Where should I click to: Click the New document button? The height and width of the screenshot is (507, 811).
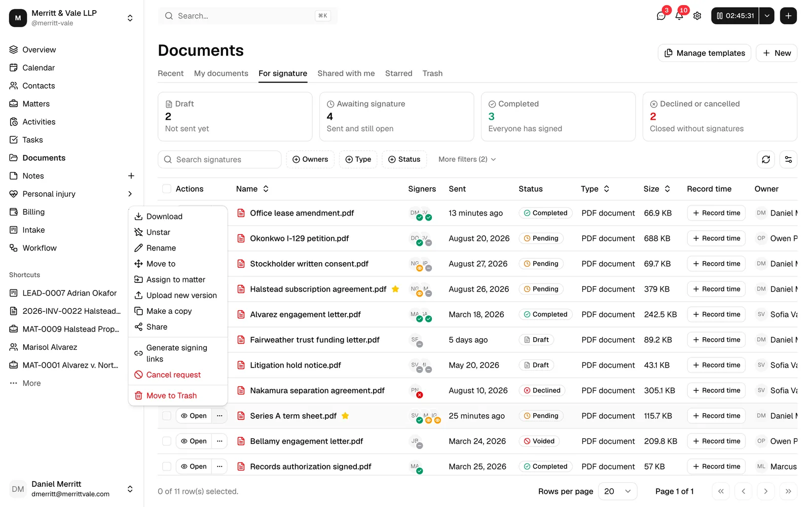(x=777, y=53)
